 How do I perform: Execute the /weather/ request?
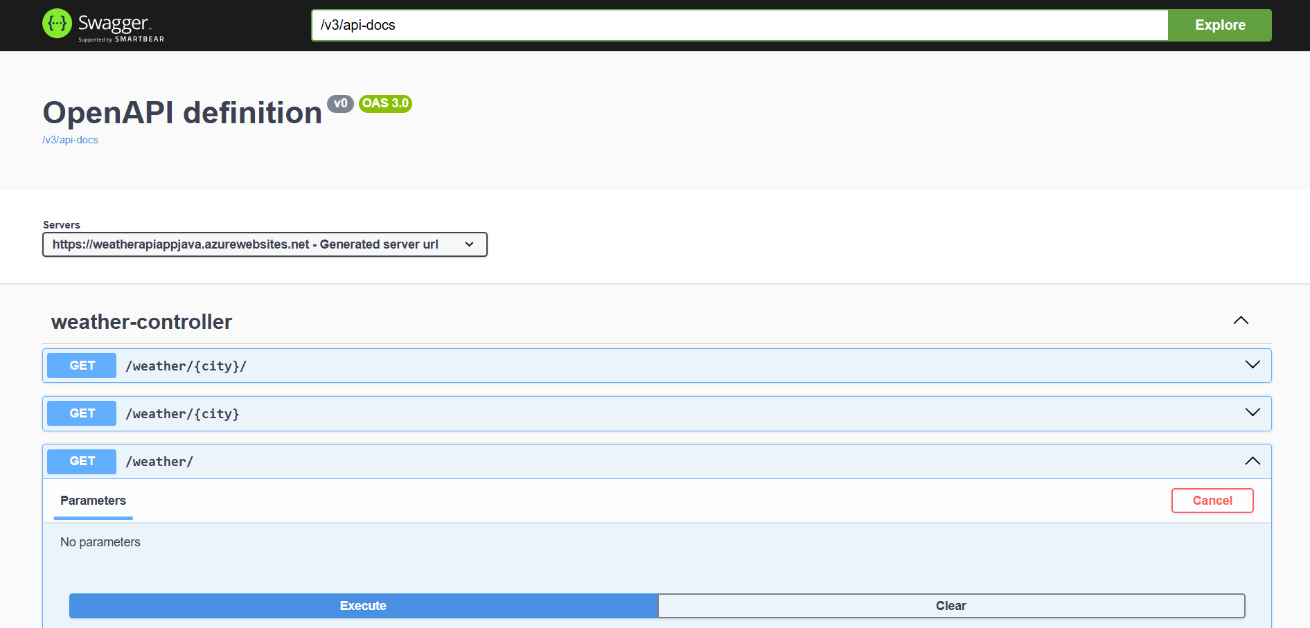point(363,606)
